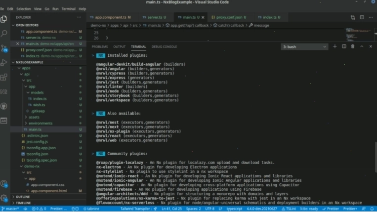Click the terminal vertical scrollbar
The height and width of the screenshot is (212, 377).
pos(376,157)
